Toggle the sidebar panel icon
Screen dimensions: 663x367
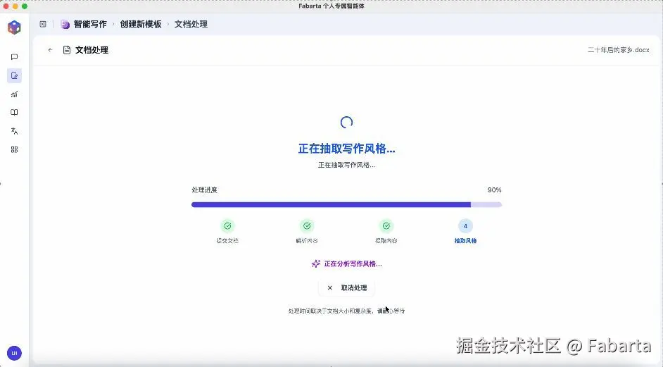coord(43,24)
